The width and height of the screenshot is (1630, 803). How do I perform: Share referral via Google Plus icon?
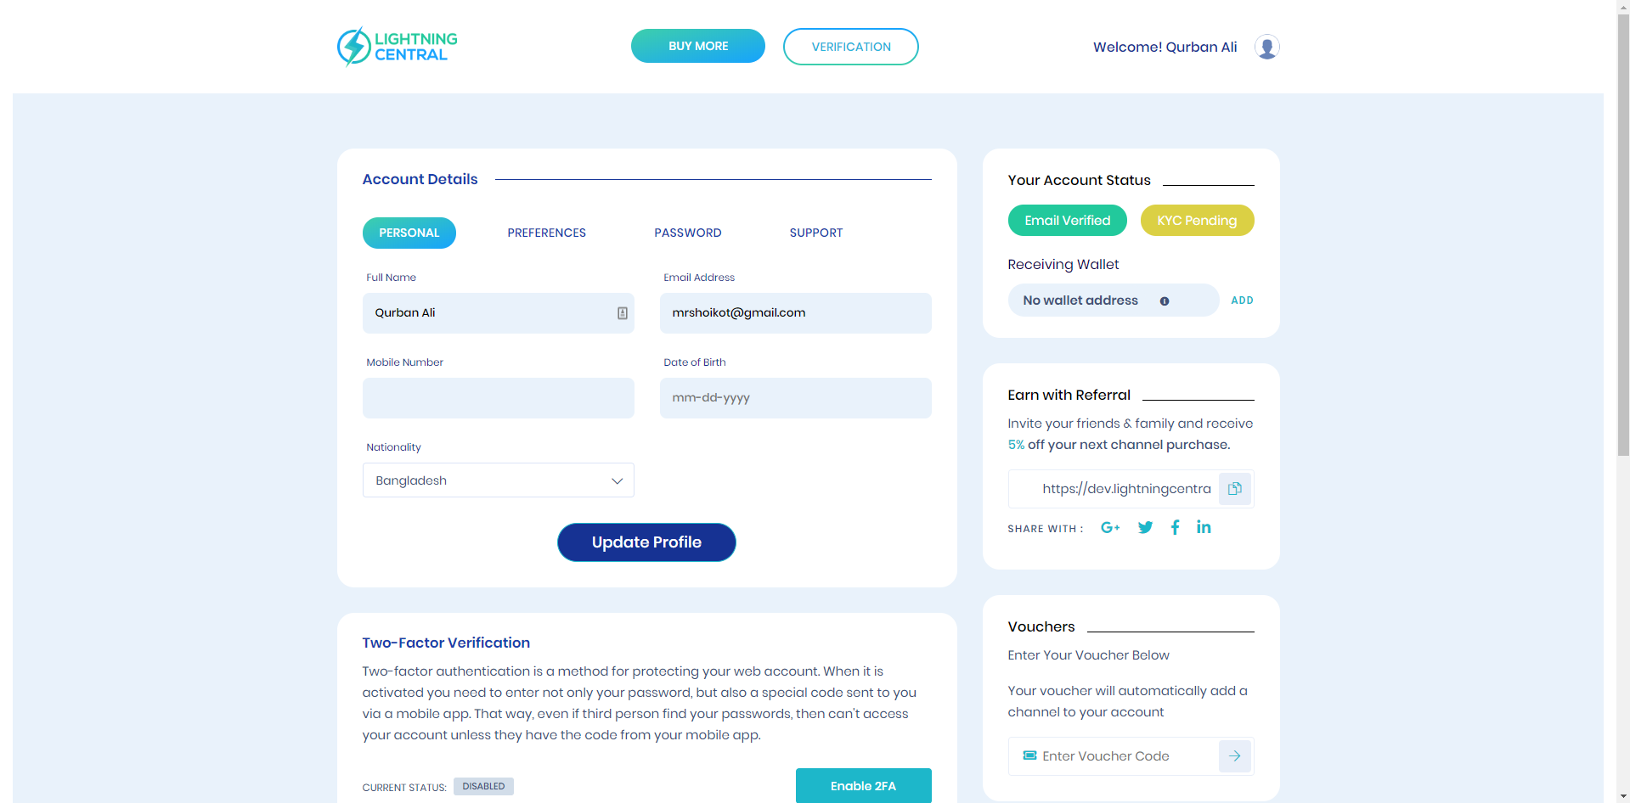coord(1110,528)
